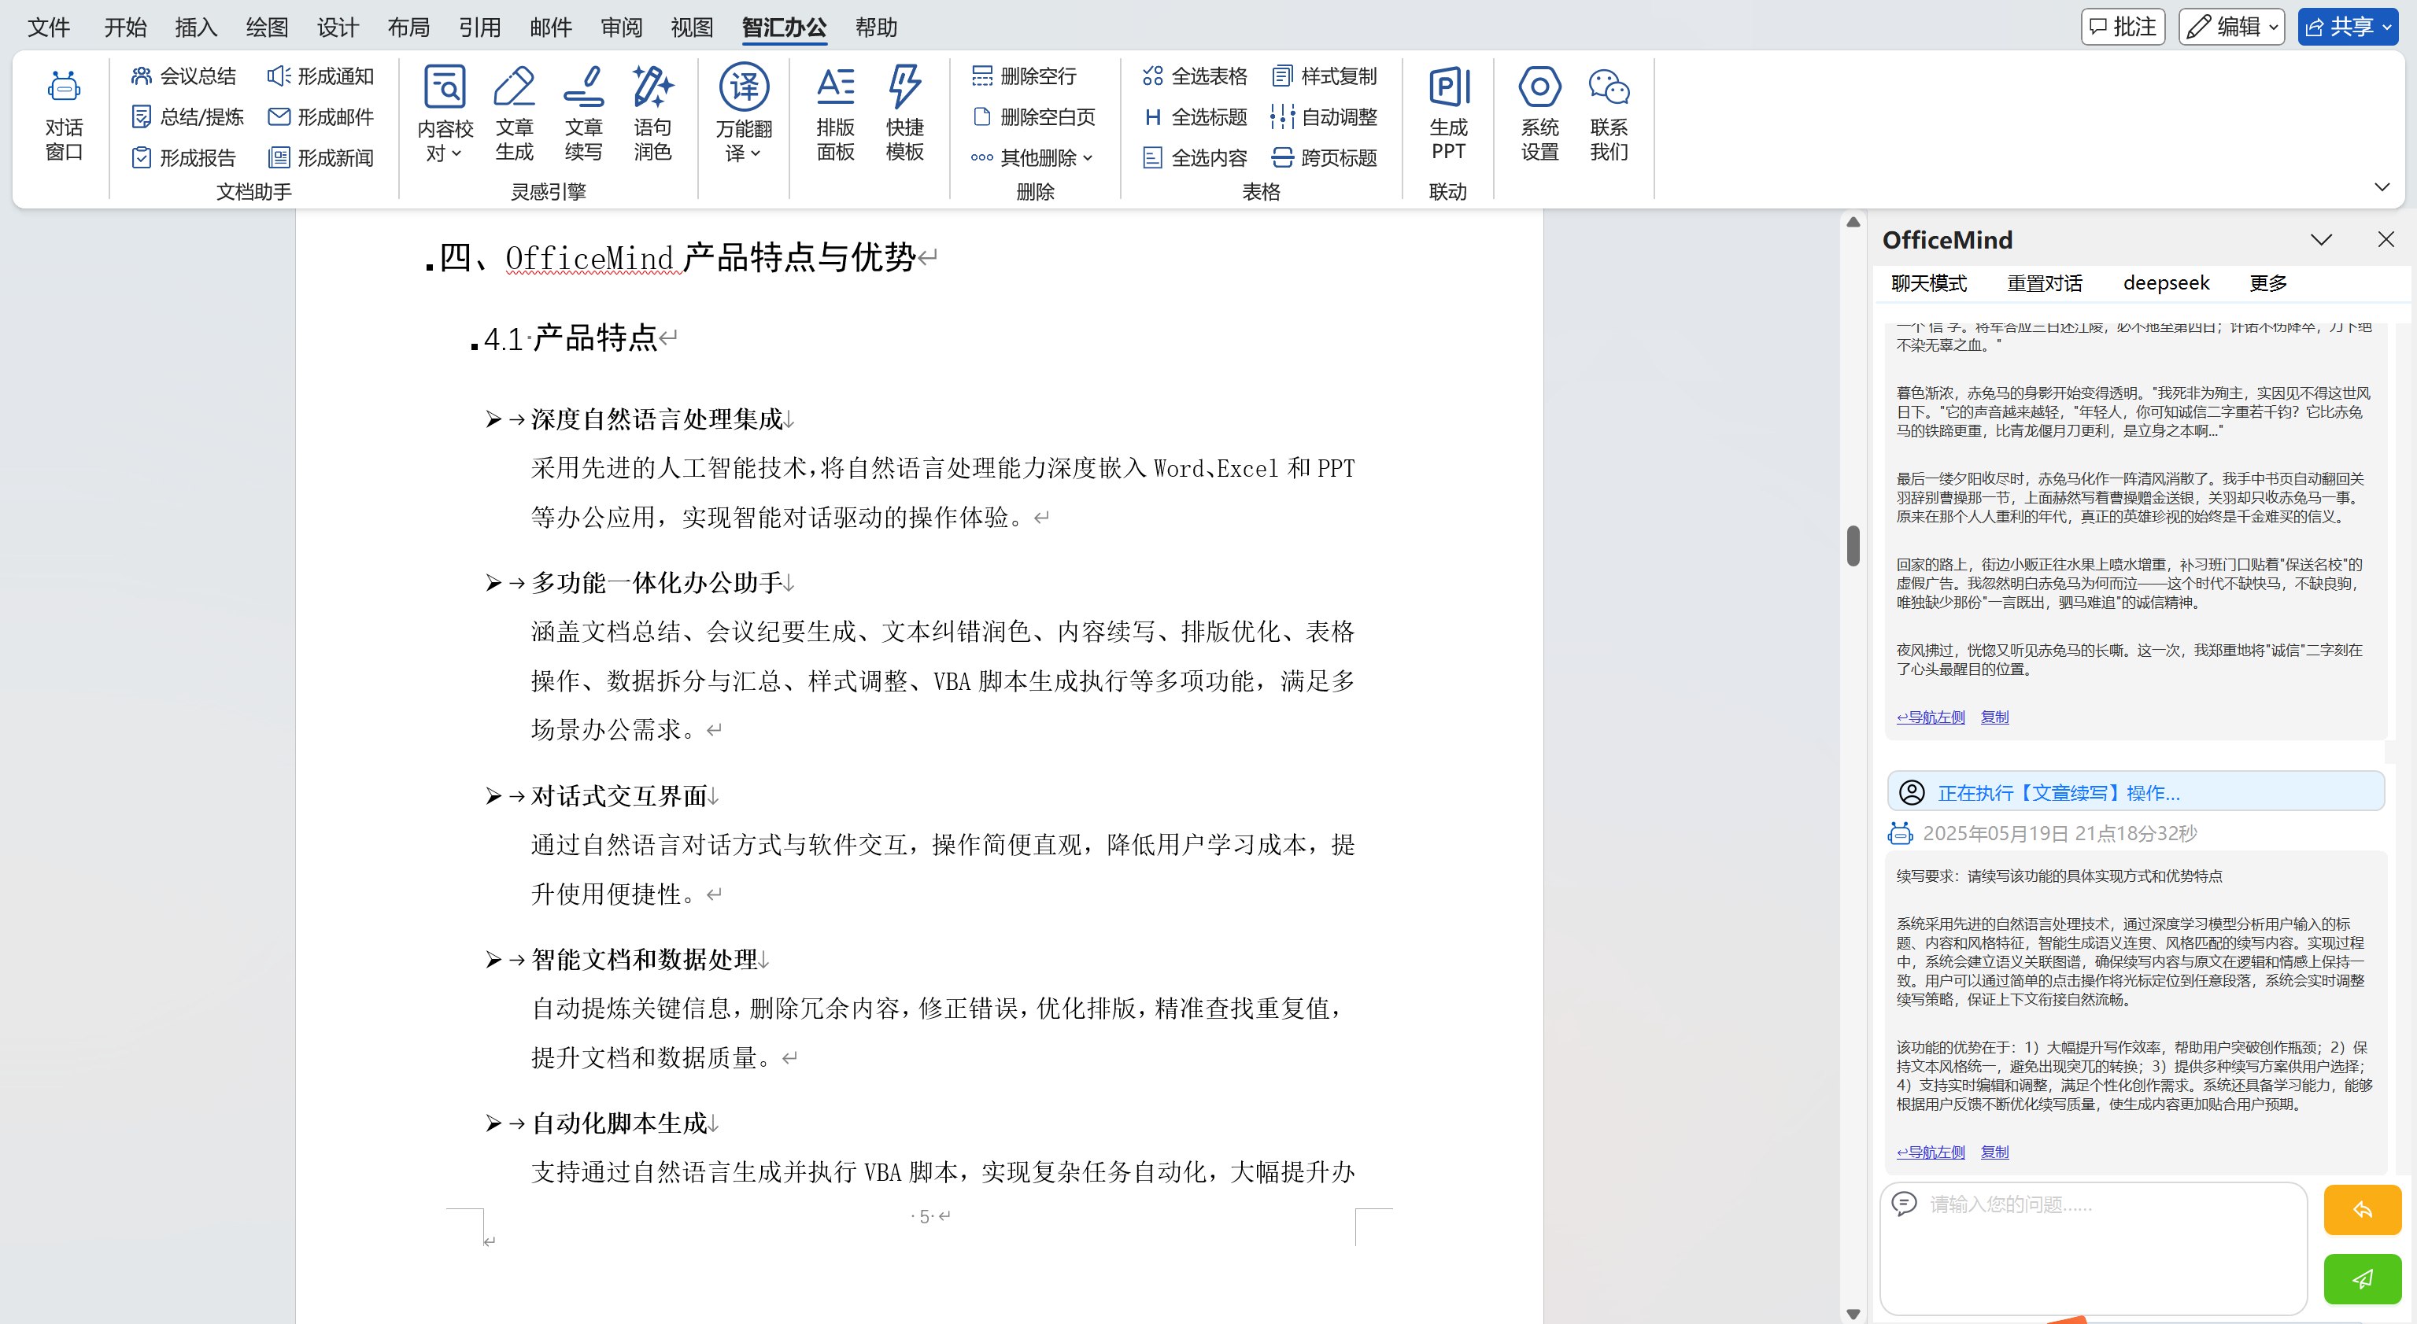Click the document scrollbar down arrow
The height and width of the screenshot is (1324, 2417).
point(1853,1314)
